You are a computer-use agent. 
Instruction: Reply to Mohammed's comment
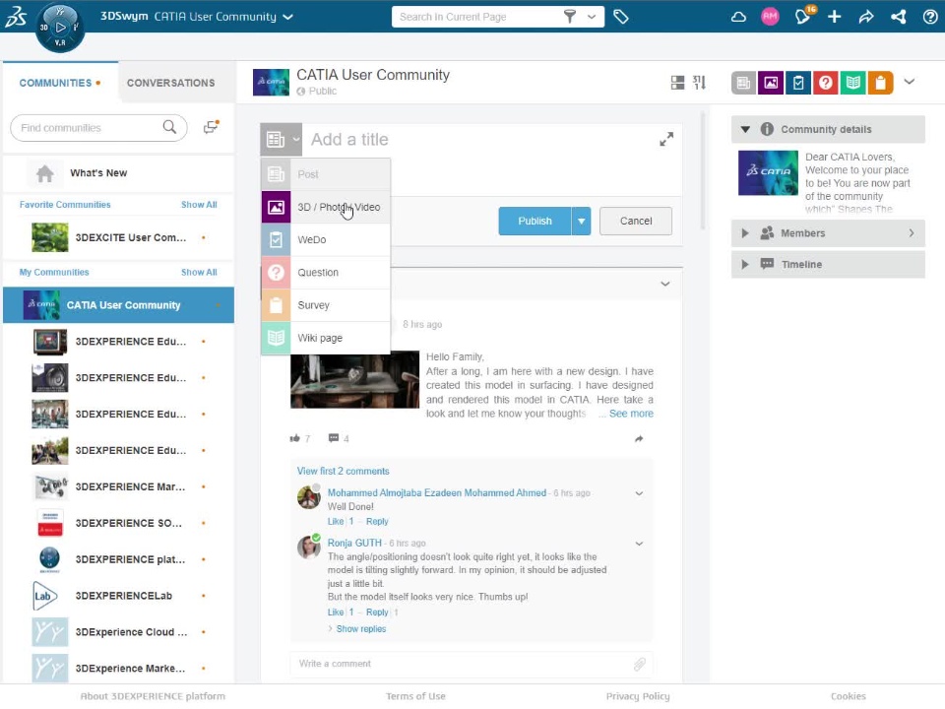click(x=377, y=522)
